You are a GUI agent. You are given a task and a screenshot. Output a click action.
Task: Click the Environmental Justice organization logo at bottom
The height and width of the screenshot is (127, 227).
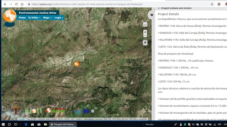(x=55, y=111)
